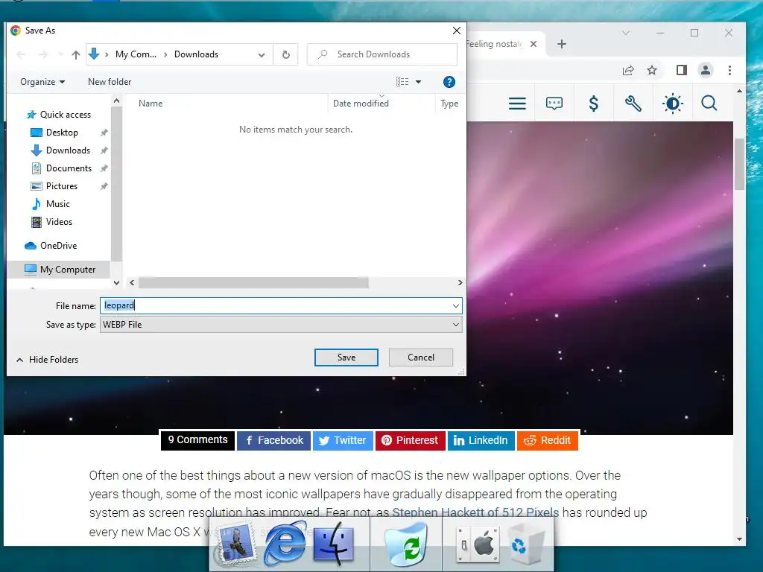Select Downloads in the address path
This screenshot has width=763, height=572.
[196, 54]
